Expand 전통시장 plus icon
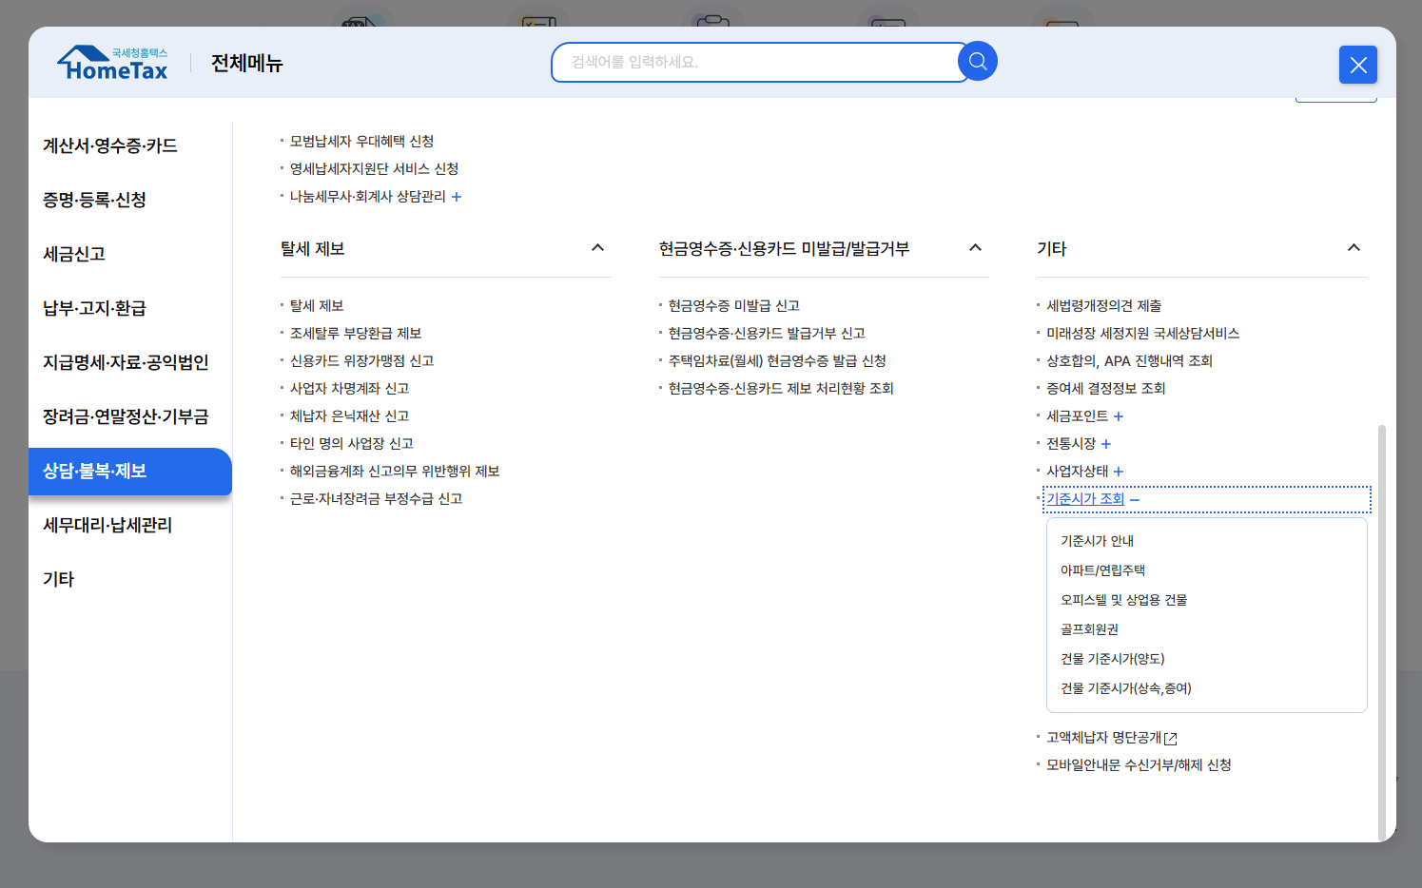 [x=1106, y=444]
